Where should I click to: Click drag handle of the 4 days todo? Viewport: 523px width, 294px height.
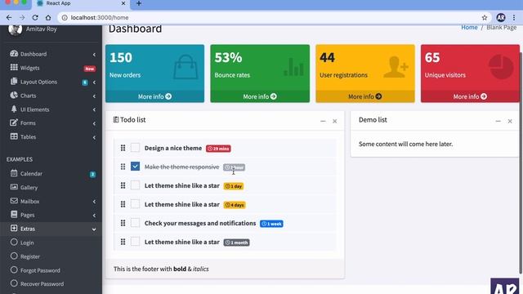[x=123, y=204]
